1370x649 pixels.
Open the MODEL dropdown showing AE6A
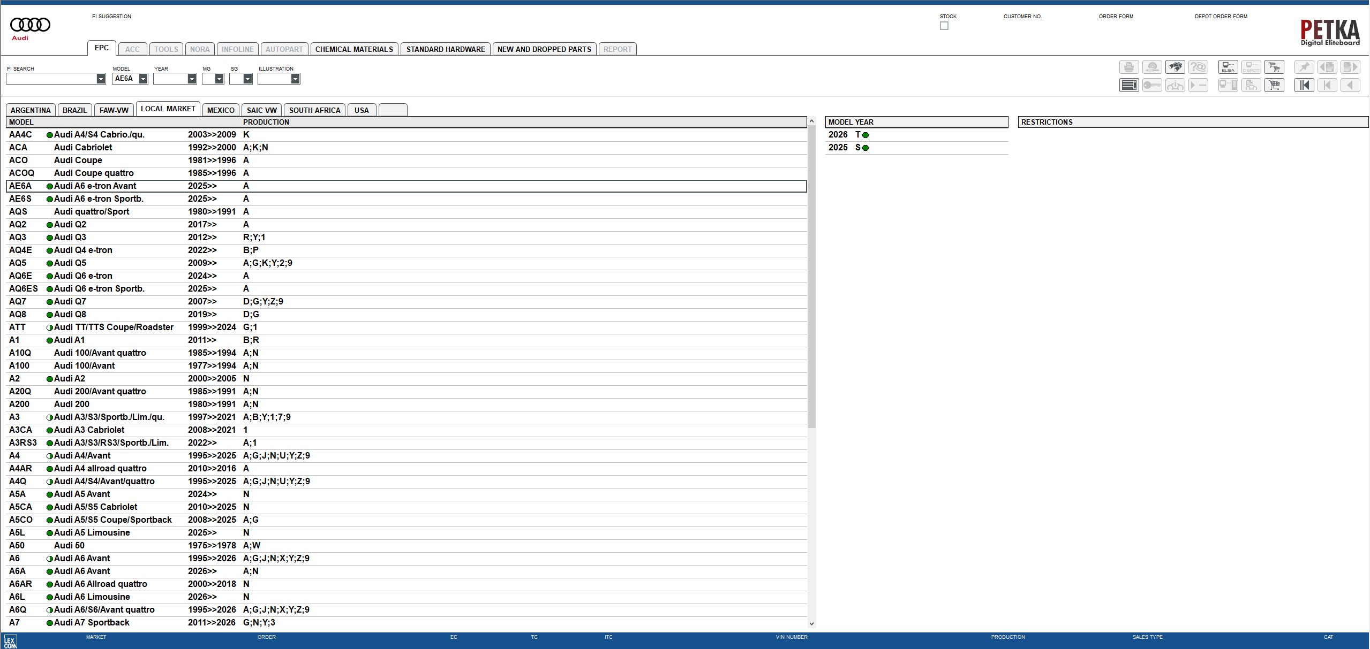click(143, 79)
